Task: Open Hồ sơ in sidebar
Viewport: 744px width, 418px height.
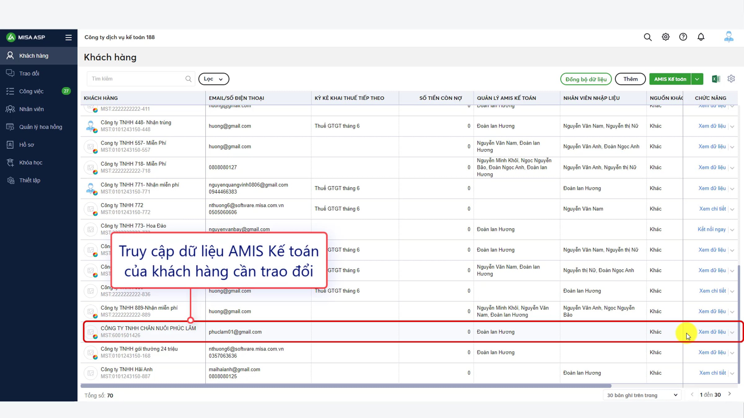Action: [39, 145]
